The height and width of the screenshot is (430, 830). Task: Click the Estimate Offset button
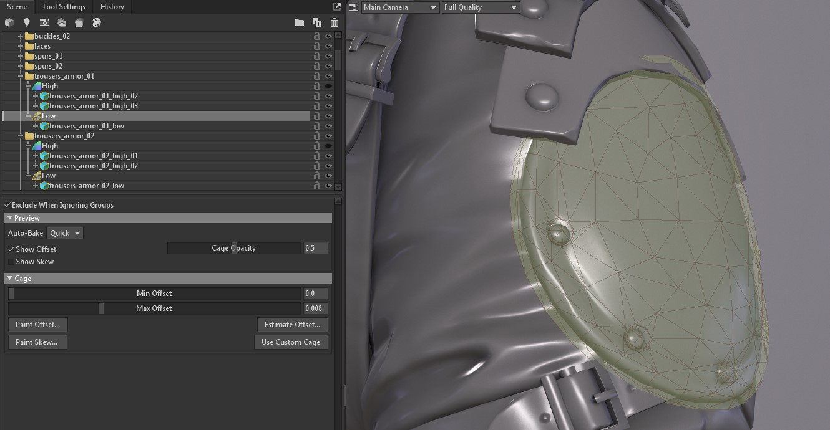[292, 325]
